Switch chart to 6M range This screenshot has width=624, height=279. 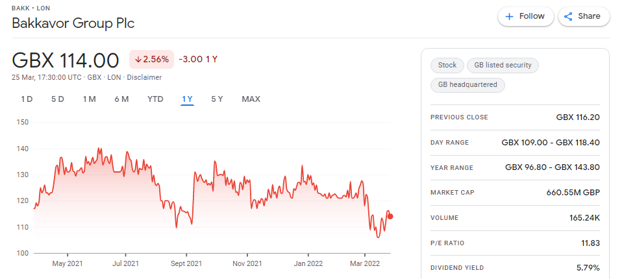pyautogui.click(x=121, y=99)
